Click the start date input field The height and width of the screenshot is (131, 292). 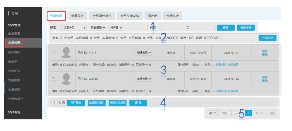(173, 28)
